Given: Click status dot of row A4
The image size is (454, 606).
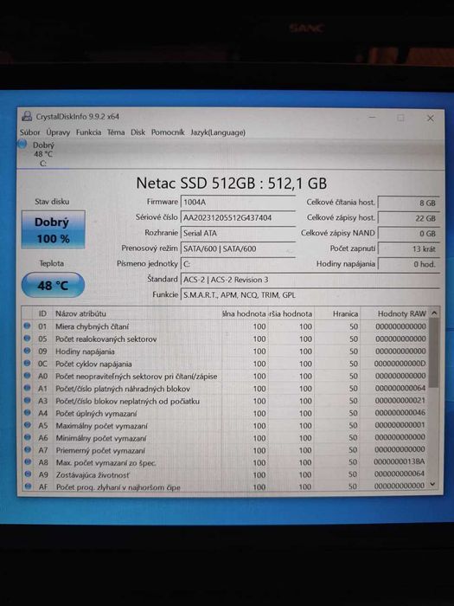Looking at the screenshot, I should (27, 412).
